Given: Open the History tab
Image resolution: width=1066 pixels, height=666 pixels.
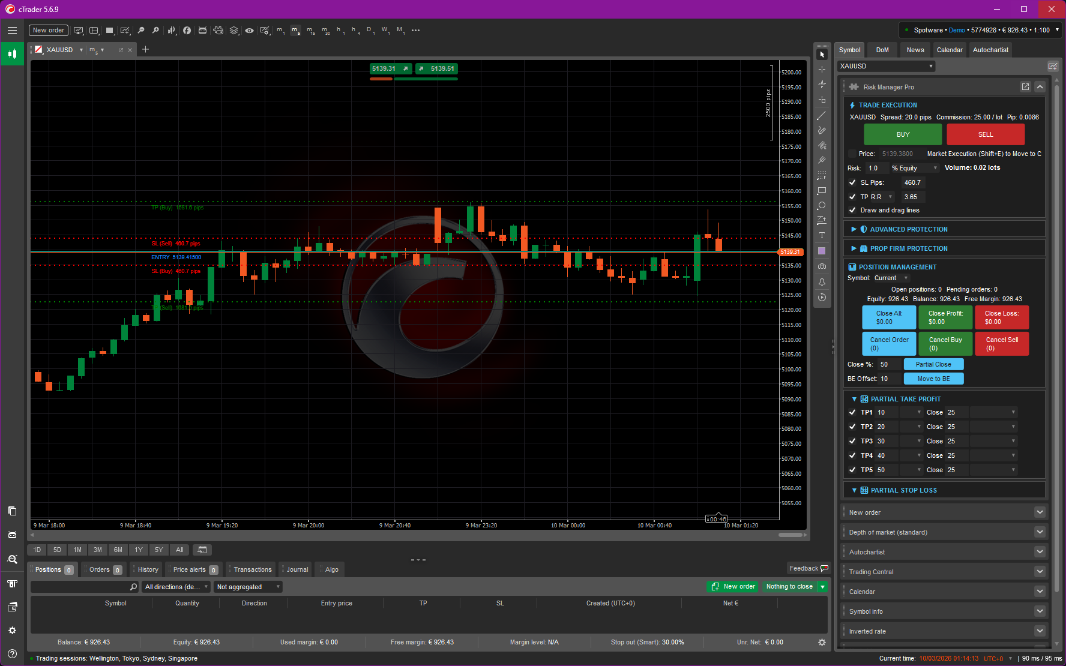Looking at the screenshot, I should (146, 569).
